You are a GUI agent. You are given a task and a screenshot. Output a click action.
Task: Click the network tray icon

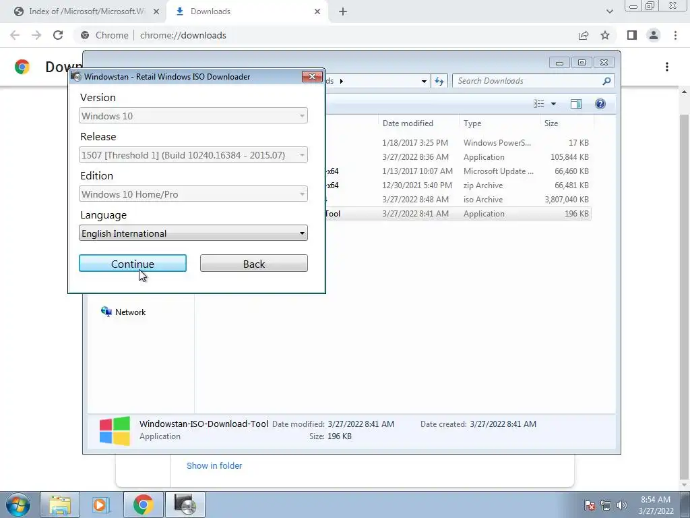pyautogui.click(x=606, y=505)
